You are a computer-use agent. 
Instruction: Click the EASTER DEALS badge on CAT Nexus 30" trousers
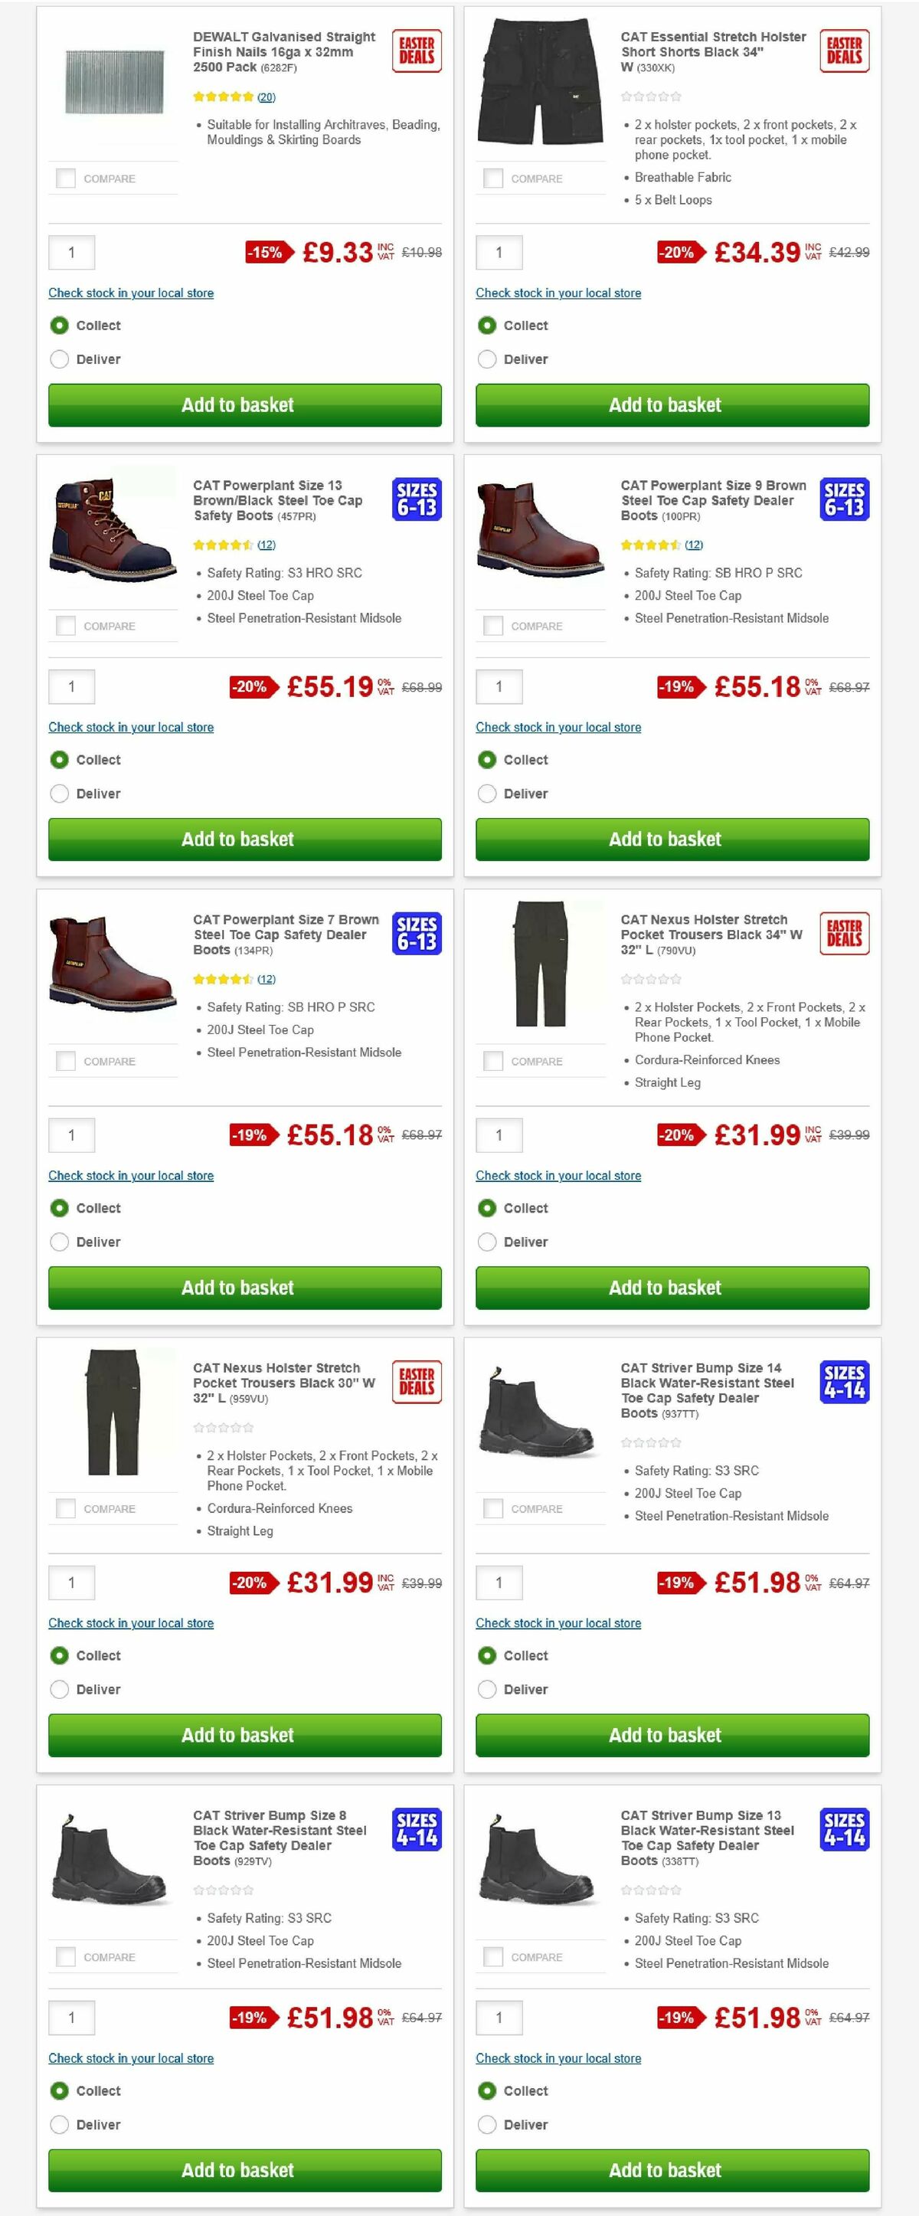(x=416, y=1383)
